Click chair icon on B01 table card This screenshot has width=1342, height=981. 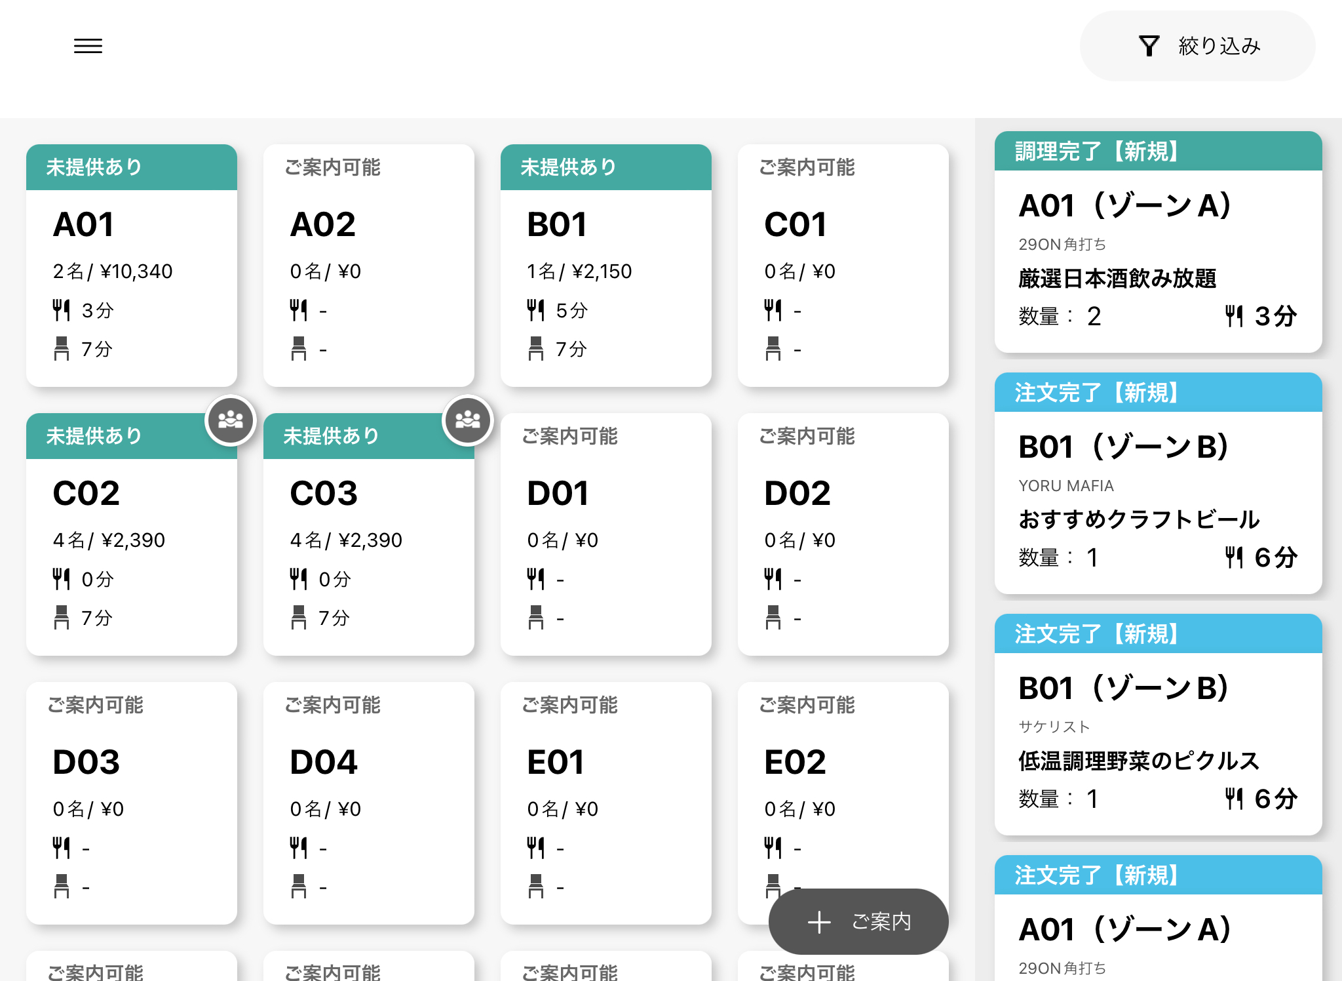535,349
